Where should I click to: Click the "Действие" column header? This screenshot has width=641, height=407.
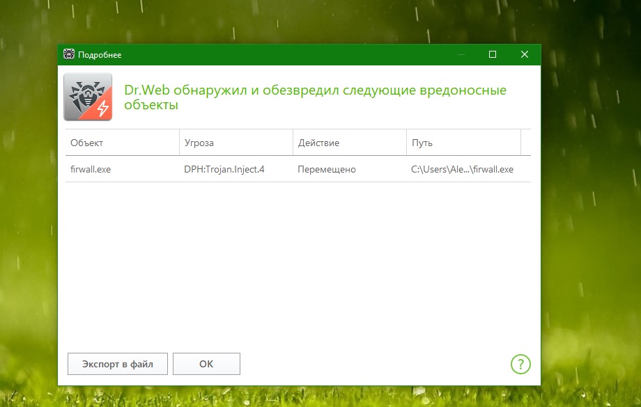click(350, 143)
